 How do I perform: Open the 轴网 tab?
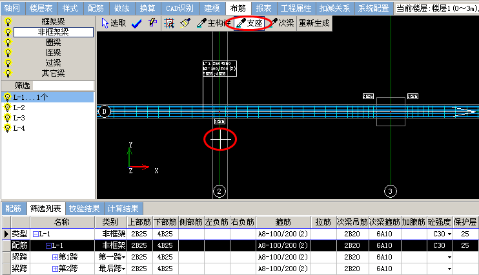[x=13, y=8]
